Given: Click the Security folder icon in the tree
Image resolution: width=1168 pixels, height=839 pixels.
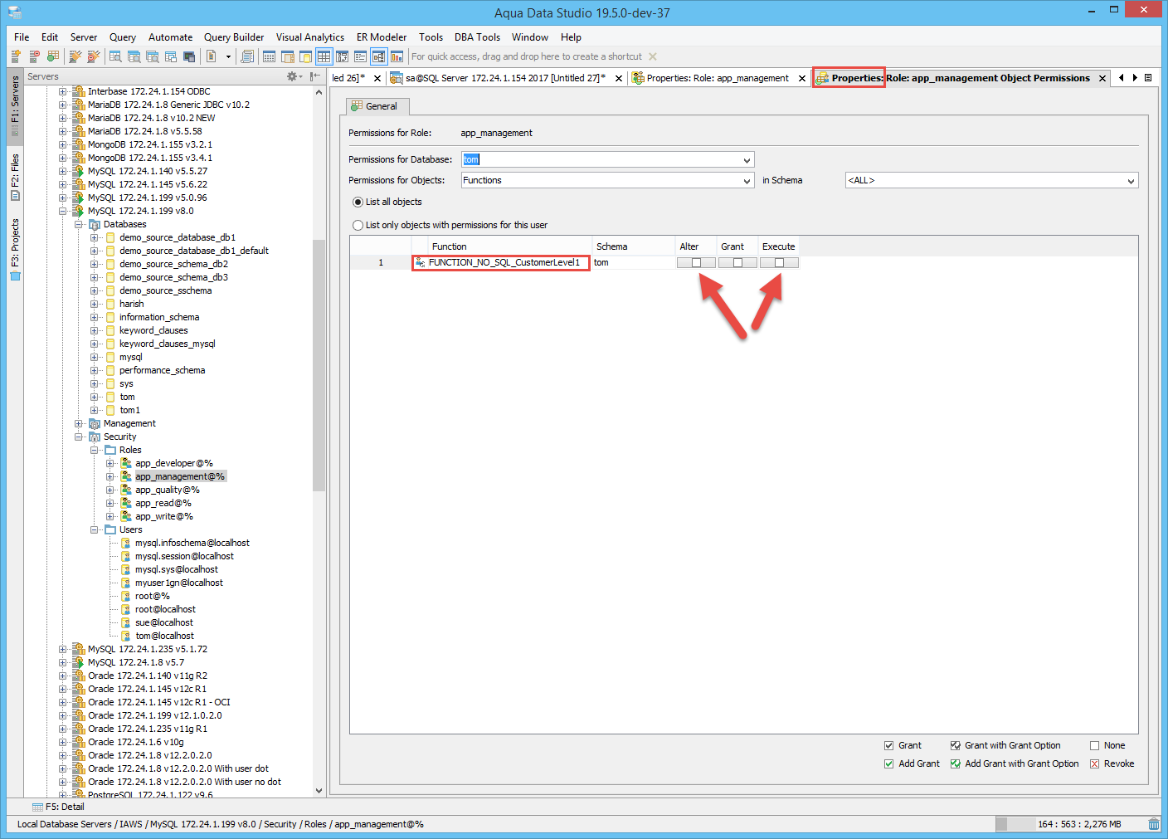Looking at the screenshot, I should [x=95, y=437].
